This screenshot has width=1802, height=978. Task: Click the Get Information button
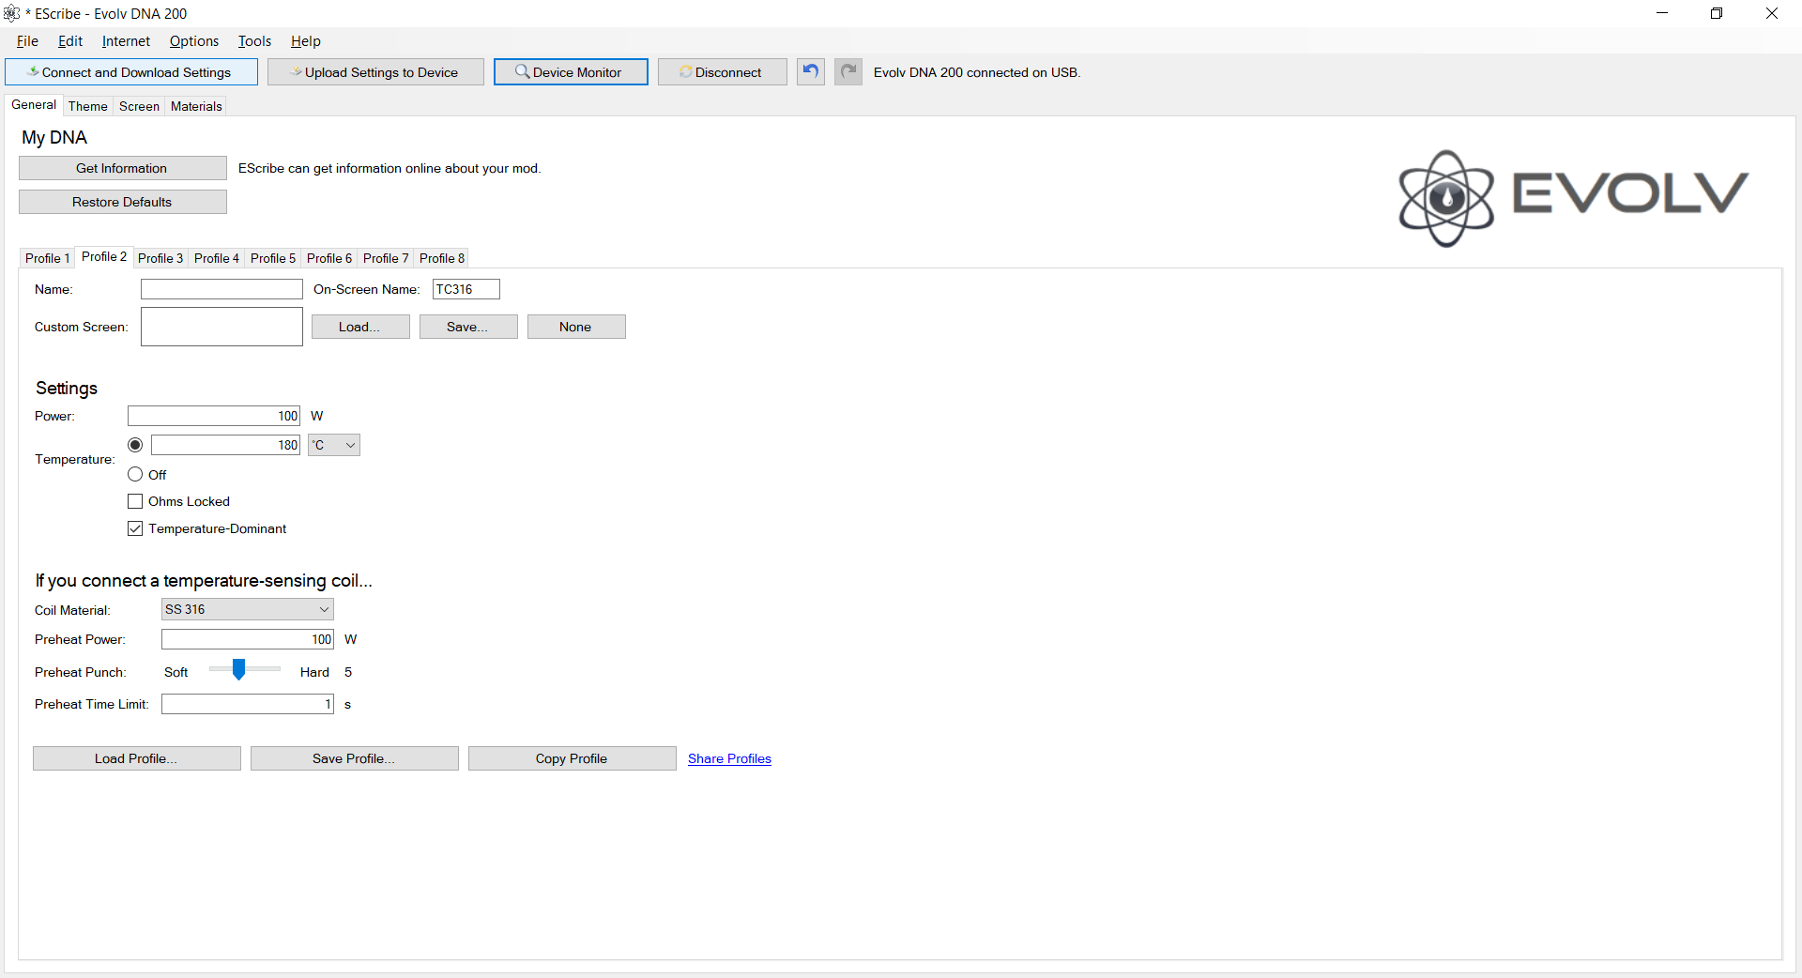coord(122,168)
